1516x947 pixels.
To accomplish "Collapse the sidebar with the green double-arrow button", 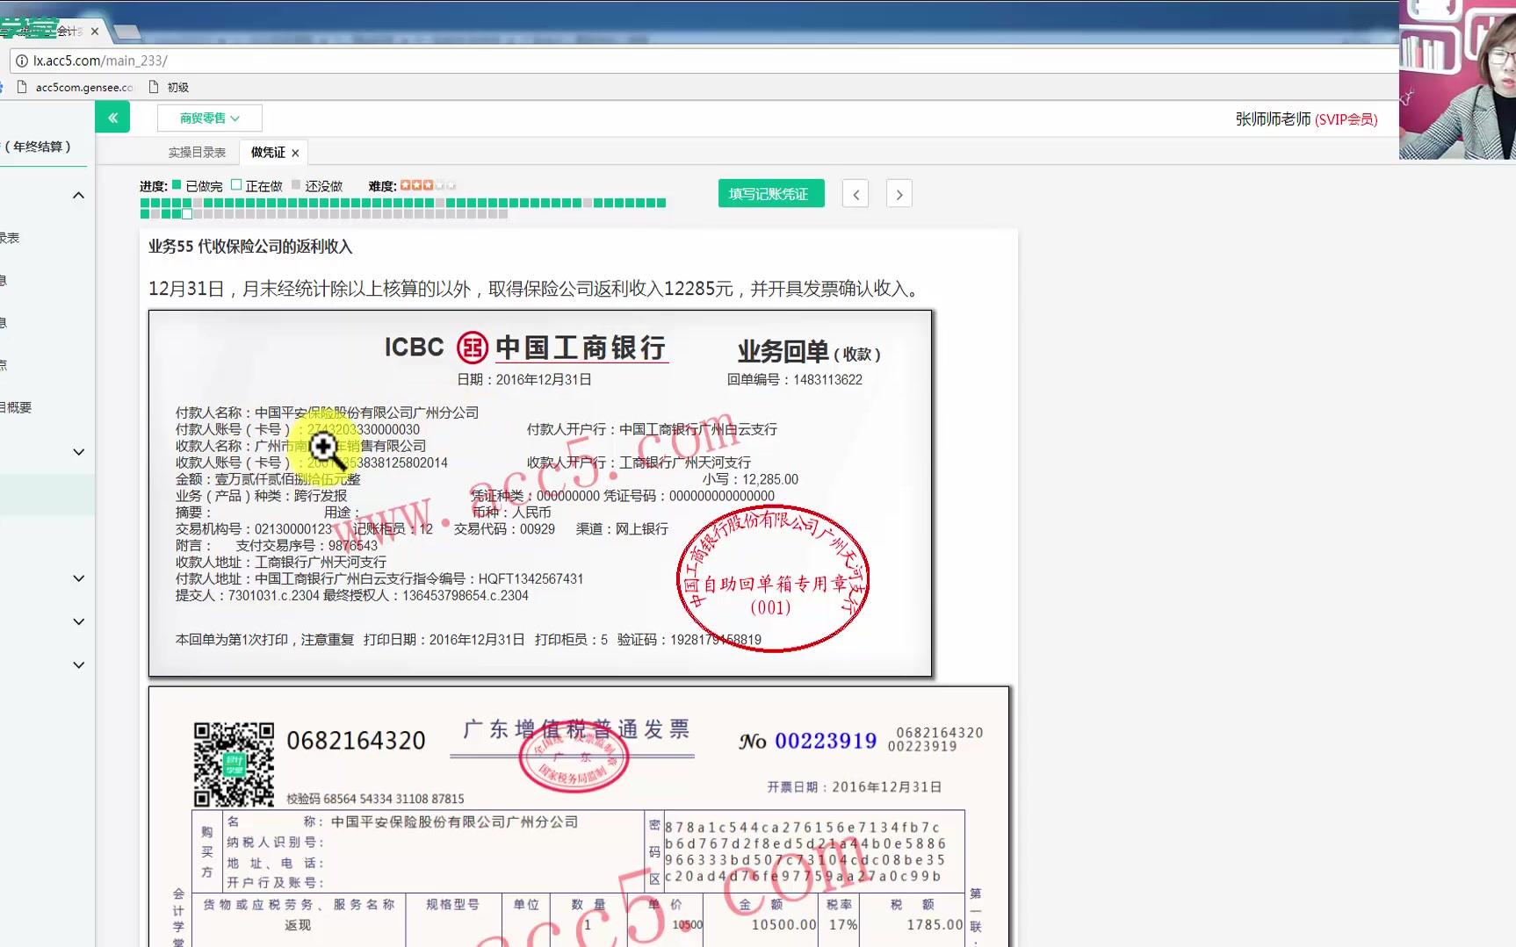I will pos(112,117).
